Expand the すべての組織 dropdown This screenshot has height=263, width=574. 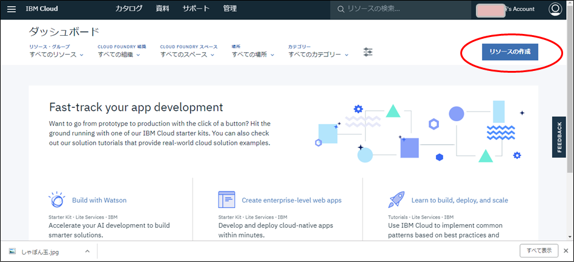click(119, 55)
